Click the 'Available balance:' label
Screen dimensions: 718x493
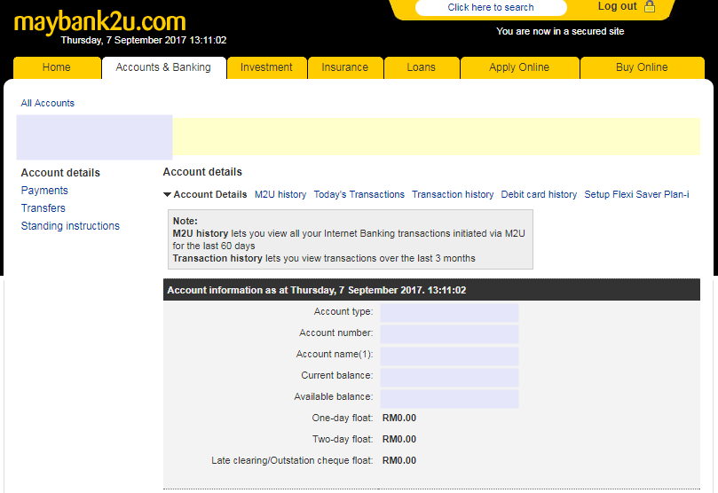pyautogui.click(x=334, y=397)
